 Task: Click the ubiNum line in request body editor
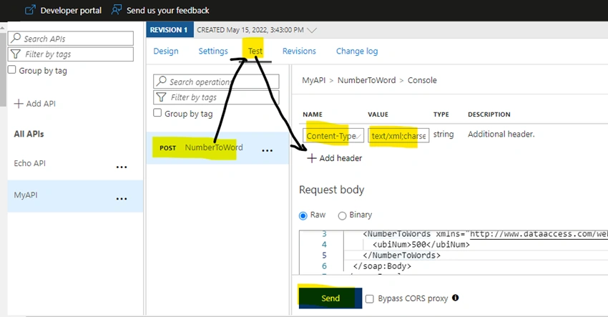click(x=421, y=245)
